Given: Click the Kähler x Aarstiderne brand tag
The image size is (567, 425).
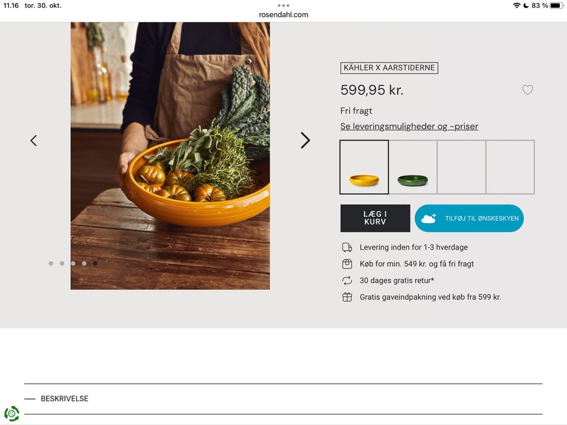Looking at the screenshot, I should point(389,68).
